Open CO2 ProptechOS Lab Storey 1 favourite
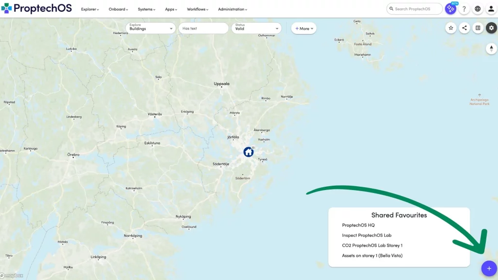Viewport: 498px width, 280px height. (x=372, y=245)
